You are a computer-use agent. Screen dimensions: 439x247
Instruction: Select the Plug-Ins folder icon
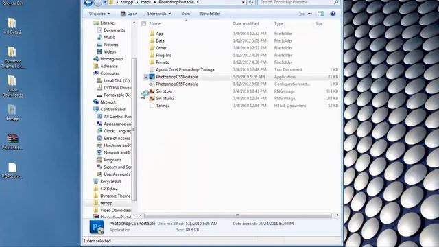coord(152,55)
